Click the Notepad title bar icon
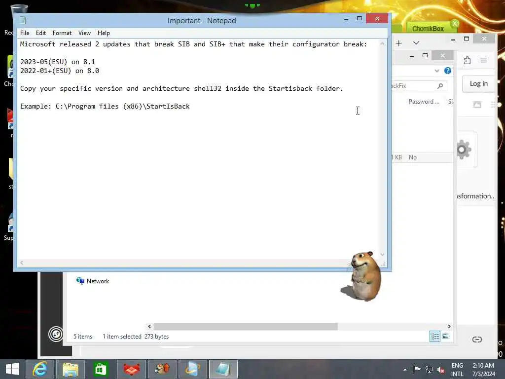Screen dimensions: 505x379 click(x=23, y=20)
